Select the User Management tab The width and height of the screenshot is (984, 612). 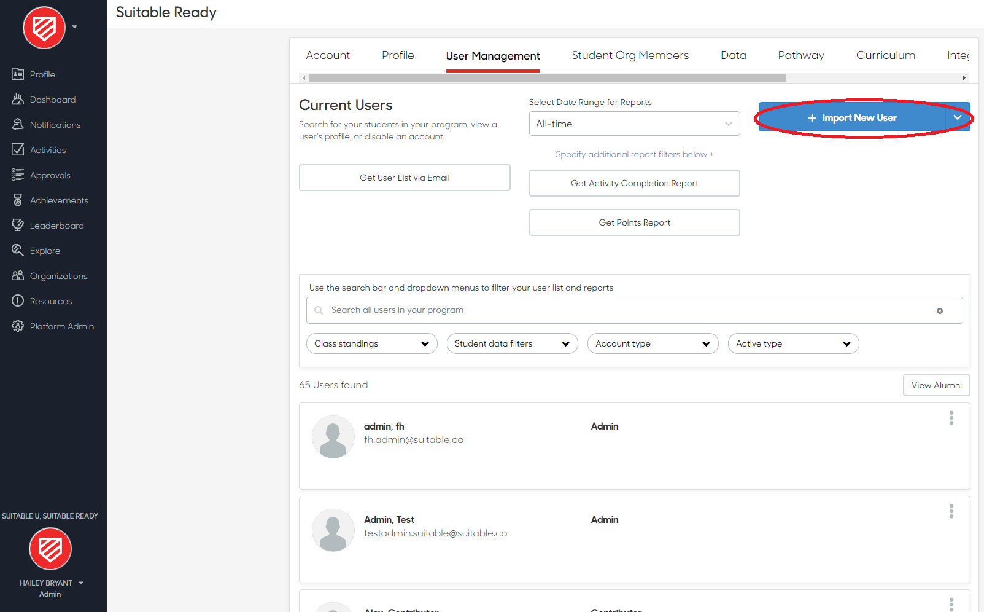[x=493, y=56]
